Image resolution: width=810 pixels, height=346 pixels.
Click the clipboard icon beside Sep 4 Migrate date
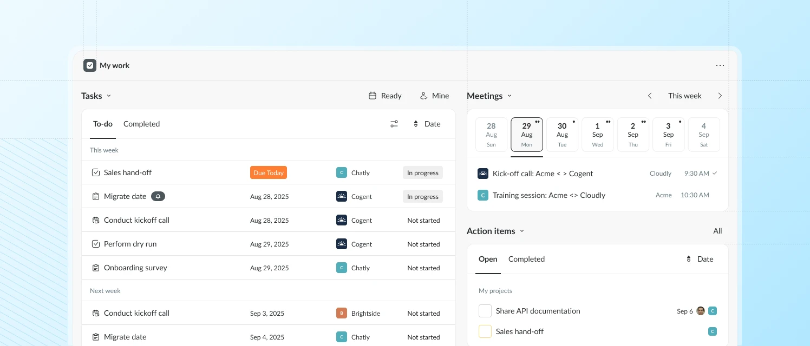pos(96,337)
